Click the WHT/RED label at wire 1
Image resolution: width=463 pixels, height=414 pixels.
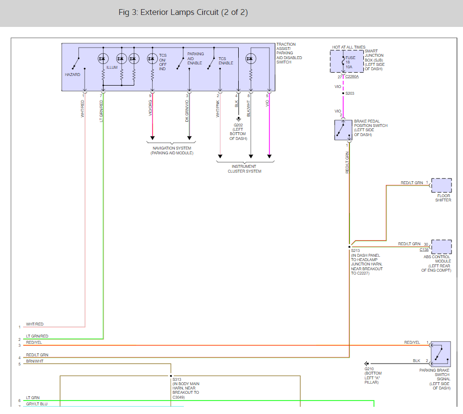35,324
